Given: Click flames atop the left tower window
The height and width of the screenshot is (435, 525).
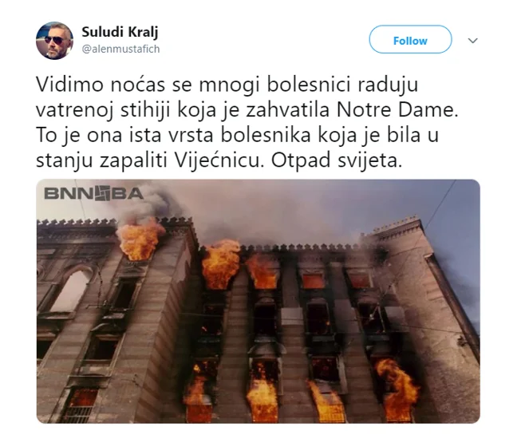Looking at the screenshot, I should [140, 239].
